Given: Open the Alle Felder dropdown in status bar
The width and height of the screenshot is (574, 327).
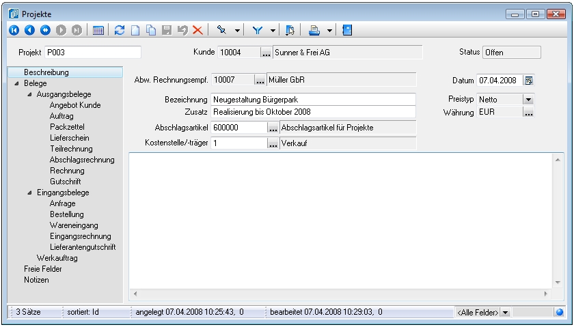Looking at the screenshot, I should (x=505, y=312).
